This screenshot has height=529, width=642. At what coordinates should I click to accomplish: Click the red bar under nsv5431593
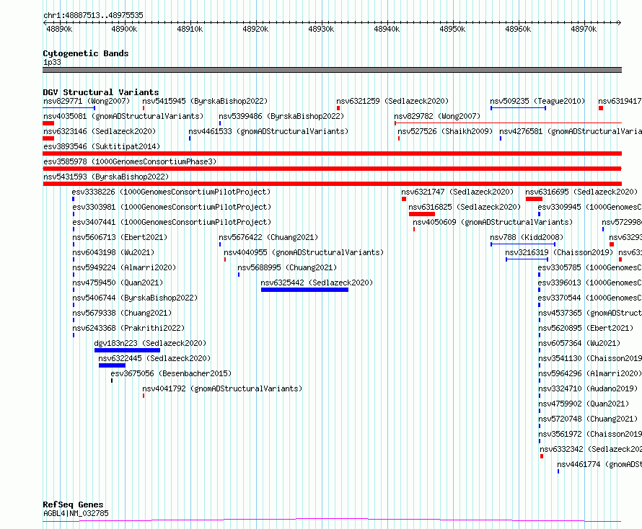click(x=332, y=184)
